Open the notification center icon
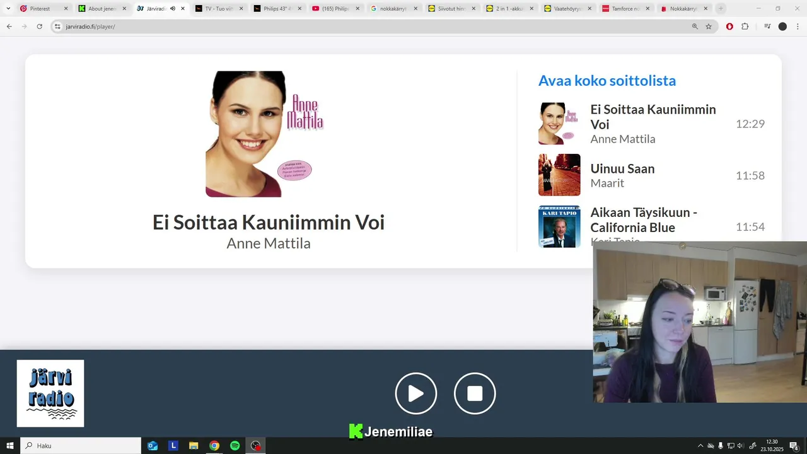This screenshot has width=807, height=454. point(794,446)
